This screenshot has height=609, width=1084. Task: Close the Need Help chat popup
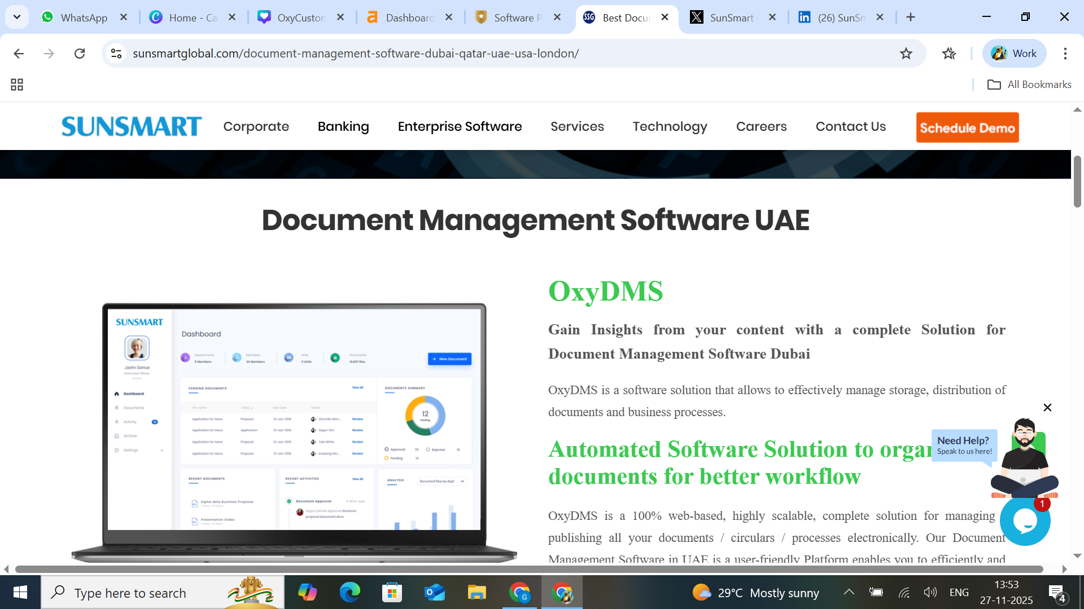[1047, 407]
